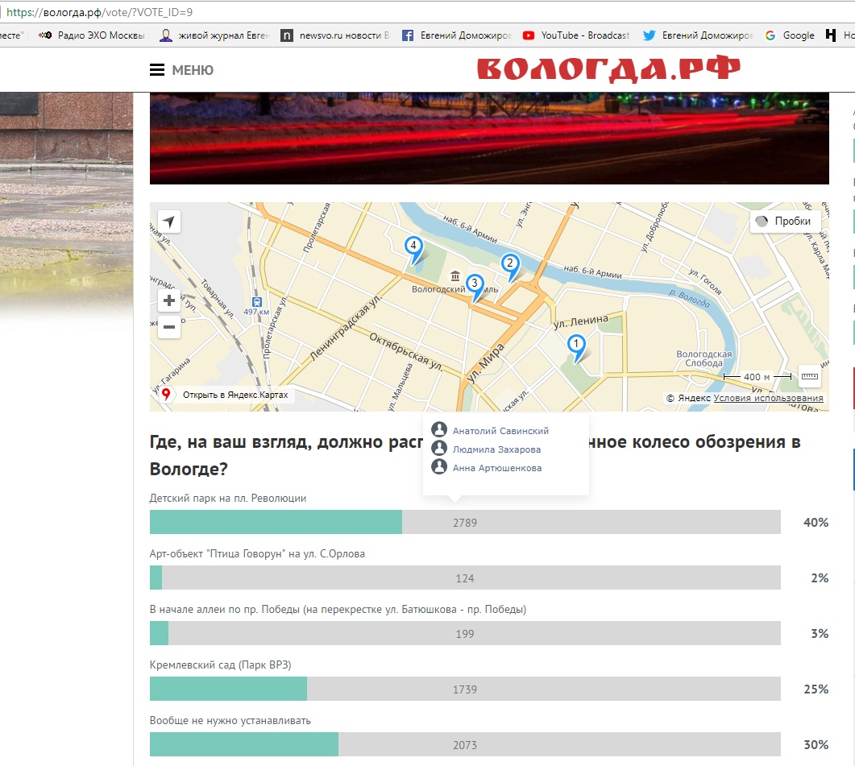This screenshot has width=855, height=766.
Task: Zoom out the map with minus button
Action: point(169,327)
